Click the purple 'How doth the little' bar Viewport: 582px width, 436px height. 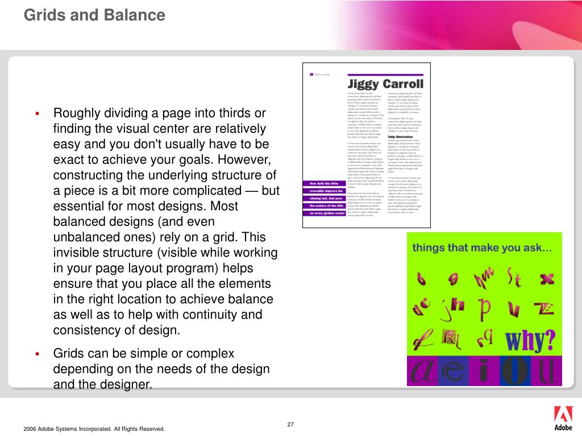tap(324, 183)
